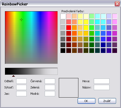
Task: Click the Zelená input field
Action: [50, 87]
